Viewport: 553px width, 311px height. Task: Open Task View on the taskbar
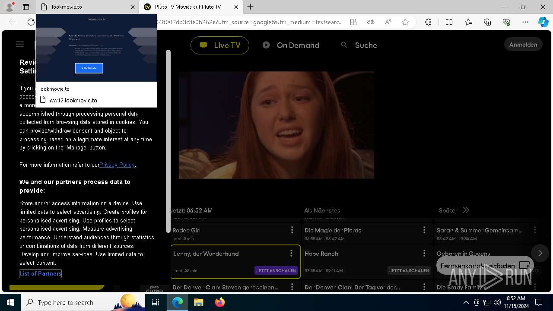(x=156, y=302)
